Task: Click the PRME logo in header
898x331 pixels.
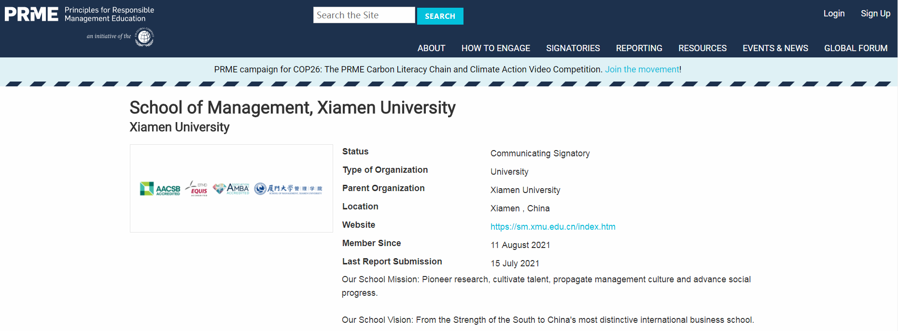Action: click(31, 14)
